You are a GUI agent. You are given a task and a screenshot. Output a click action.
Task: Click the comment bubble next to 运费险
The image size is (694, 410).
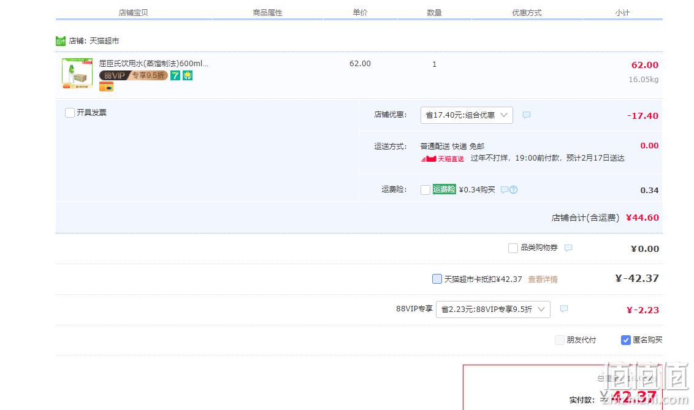504,190
